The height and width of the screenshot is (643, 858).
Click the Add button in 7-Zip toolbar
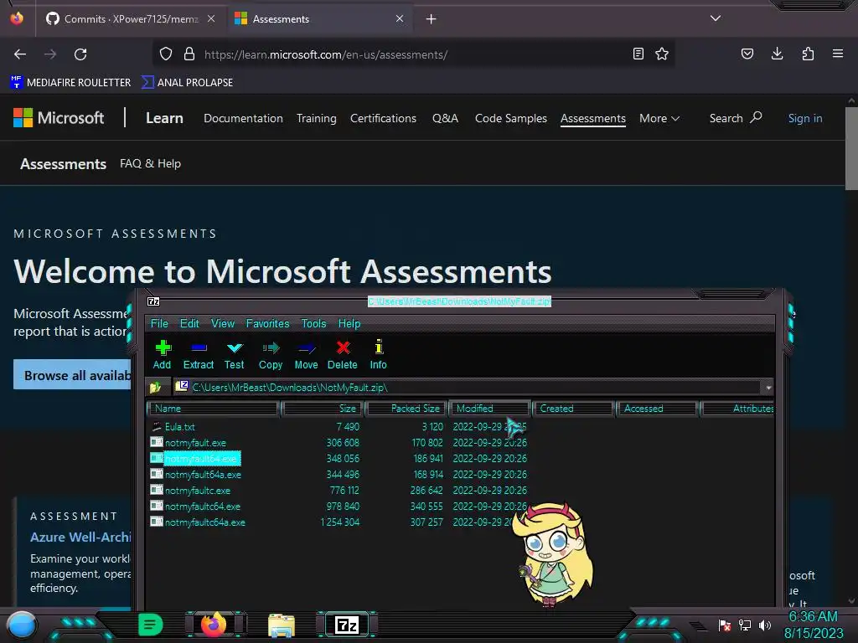tap(162, 355)
